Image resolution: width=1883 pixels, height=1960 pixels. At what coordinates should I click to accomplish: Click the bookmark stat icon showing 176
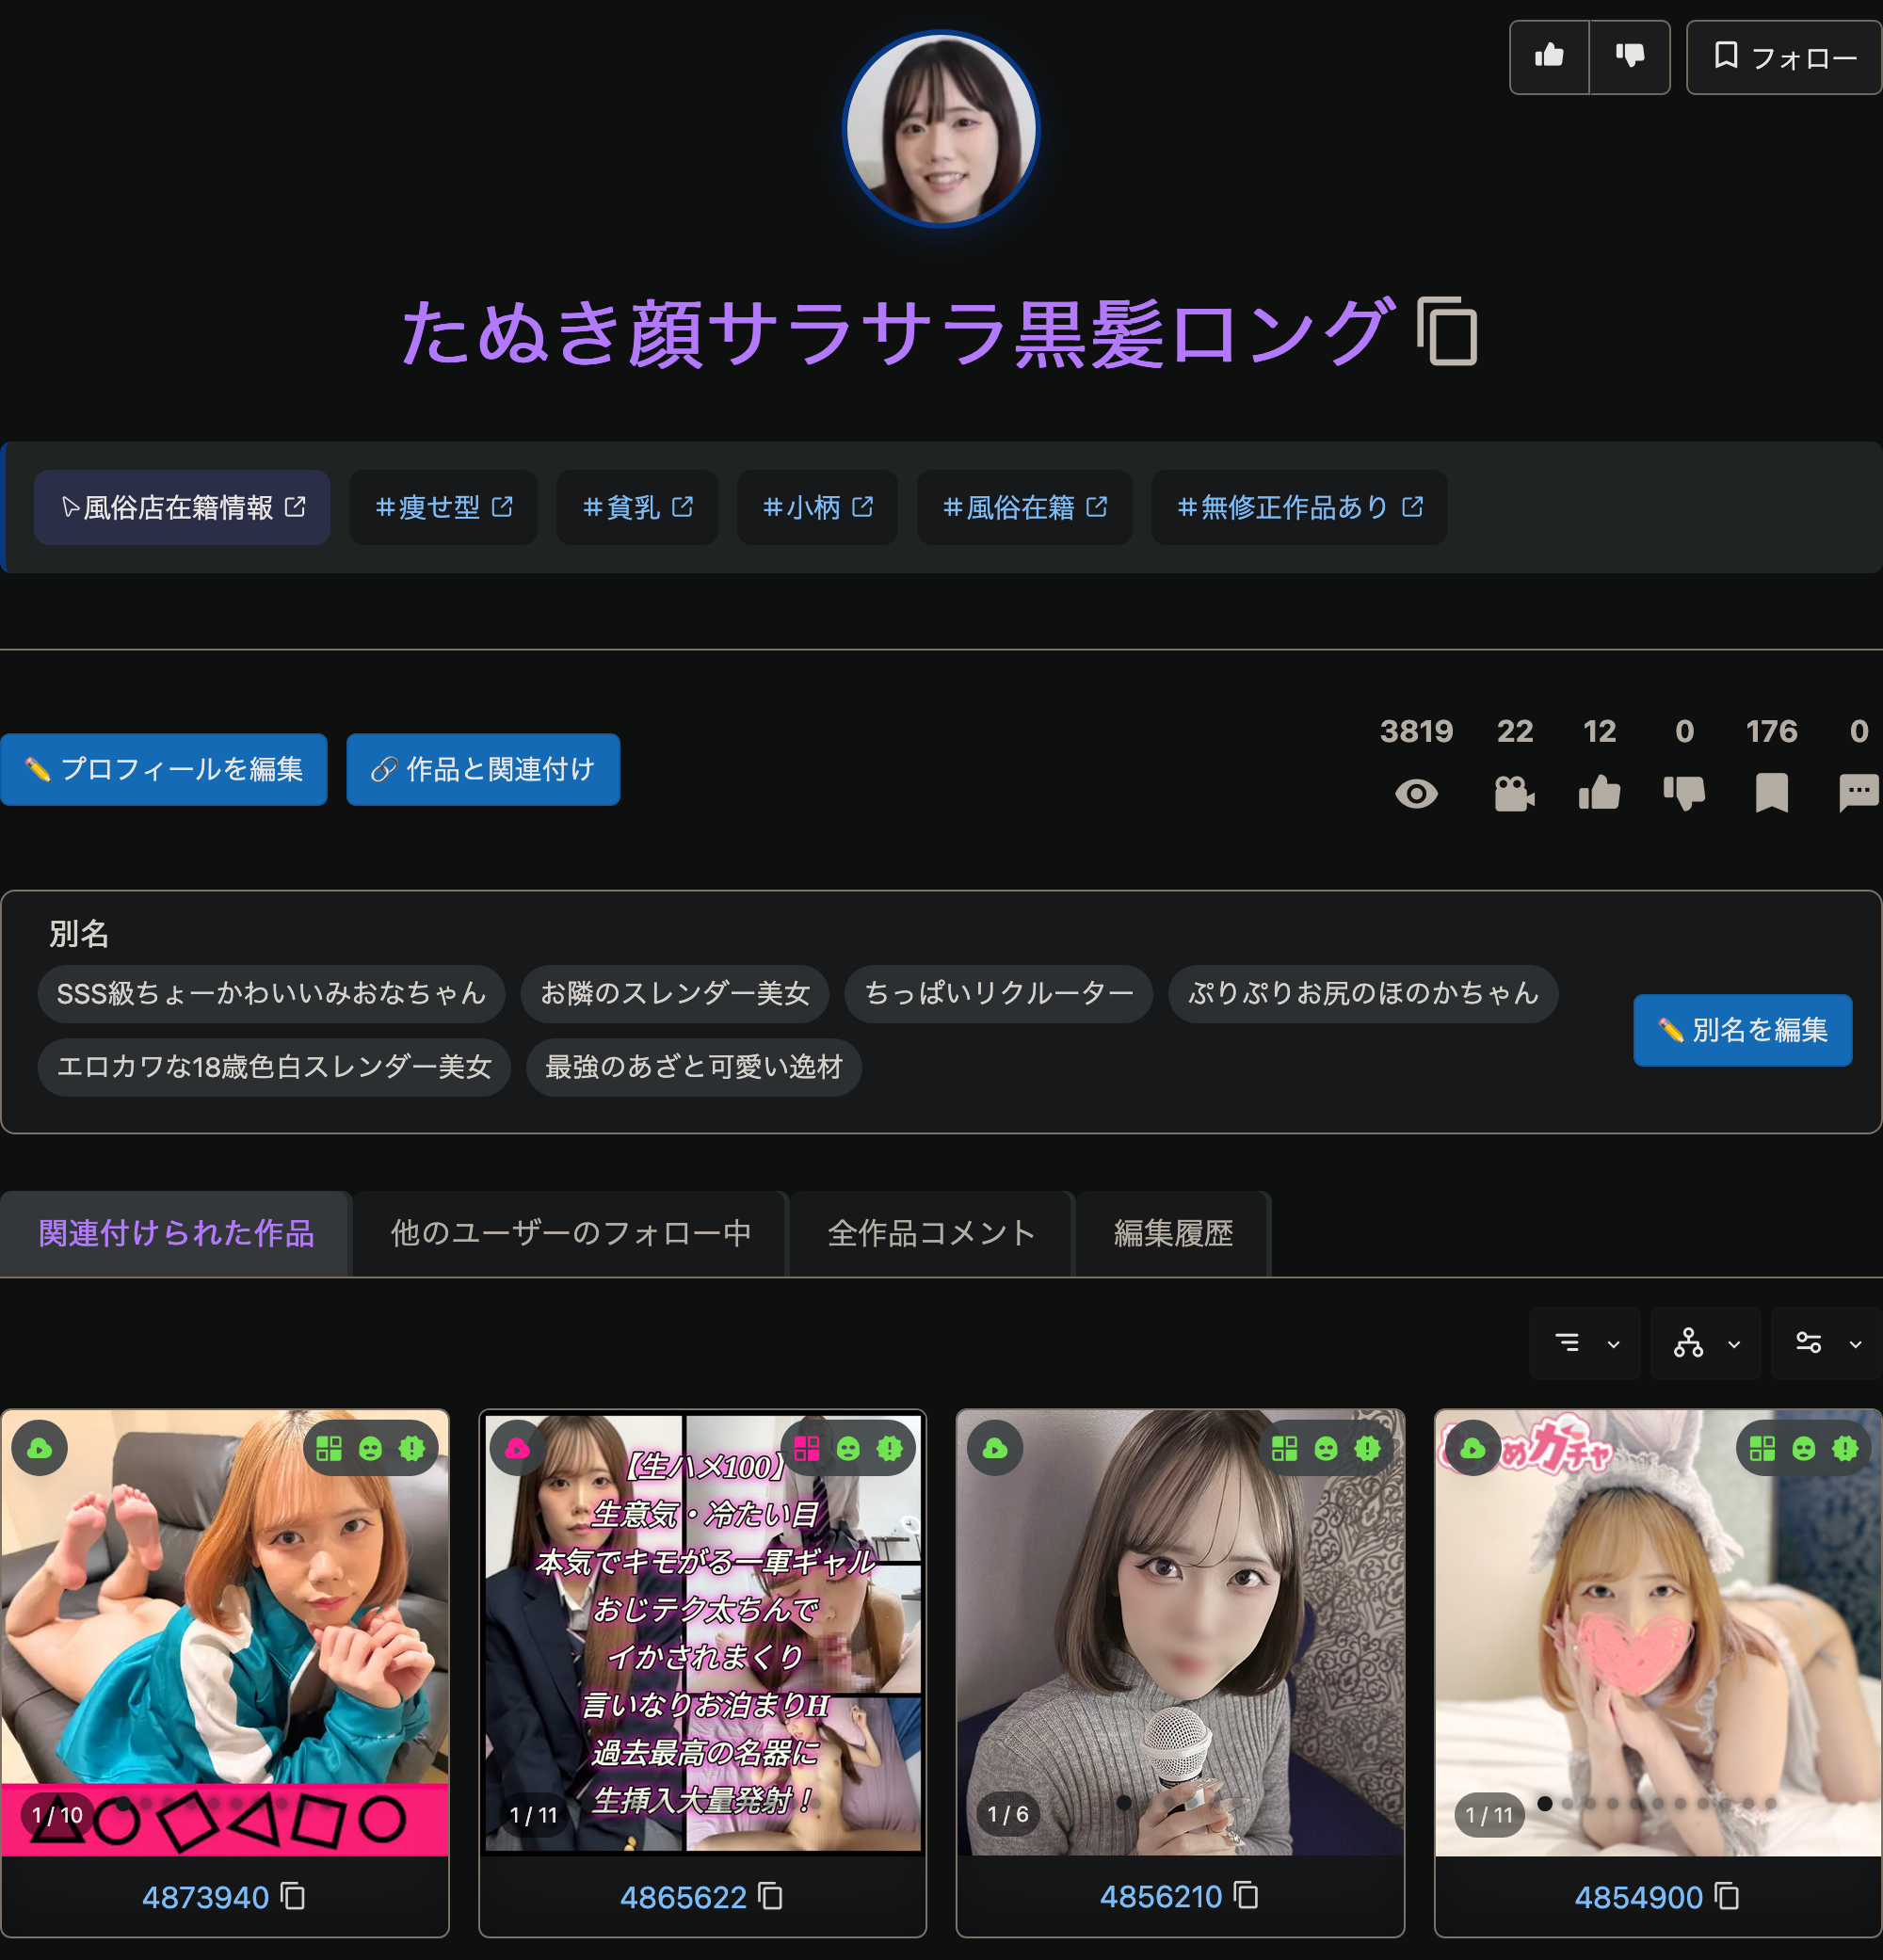1770,794
